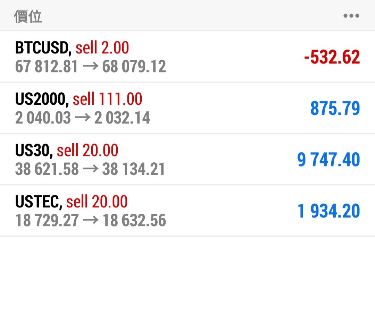This screenshot has height=333, width=375.
Task: Tap US2000 current price 2 032.14
Action: [x=122, y=118]
